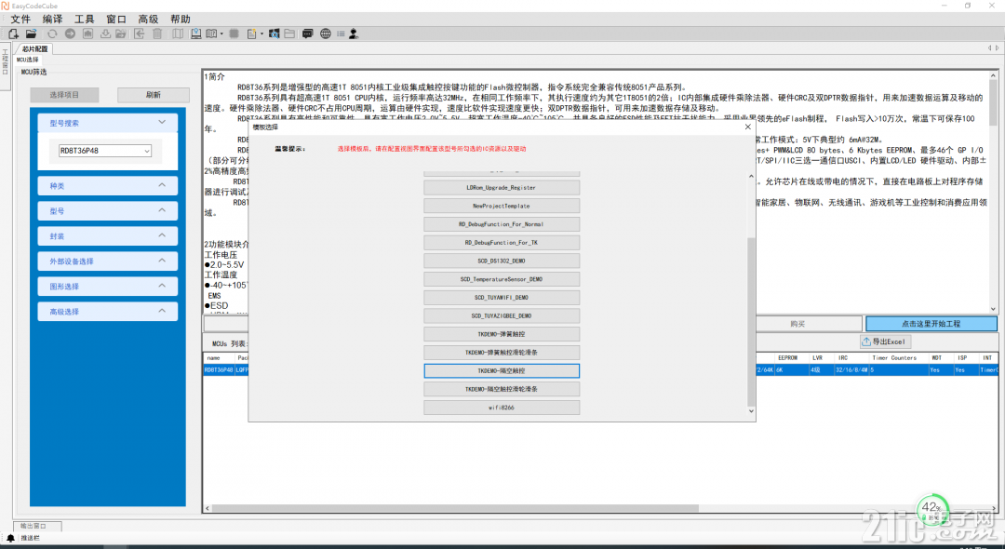Open the 高级 menu
This screenshot has height=549, width=1005.
point(148,20)
